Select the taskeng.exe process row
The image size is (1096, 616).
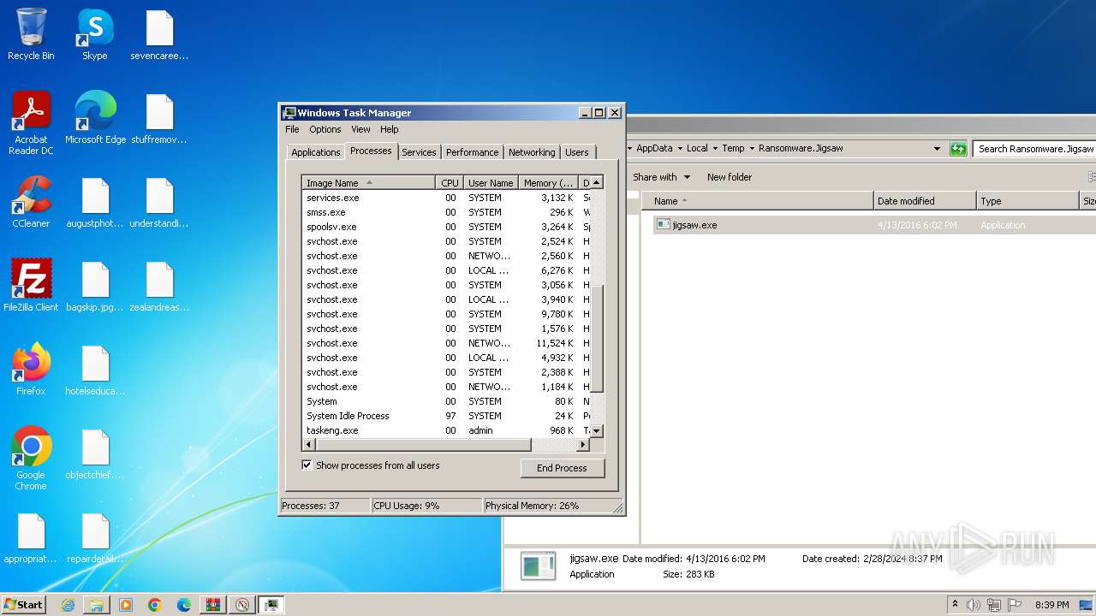click(445, 430)
